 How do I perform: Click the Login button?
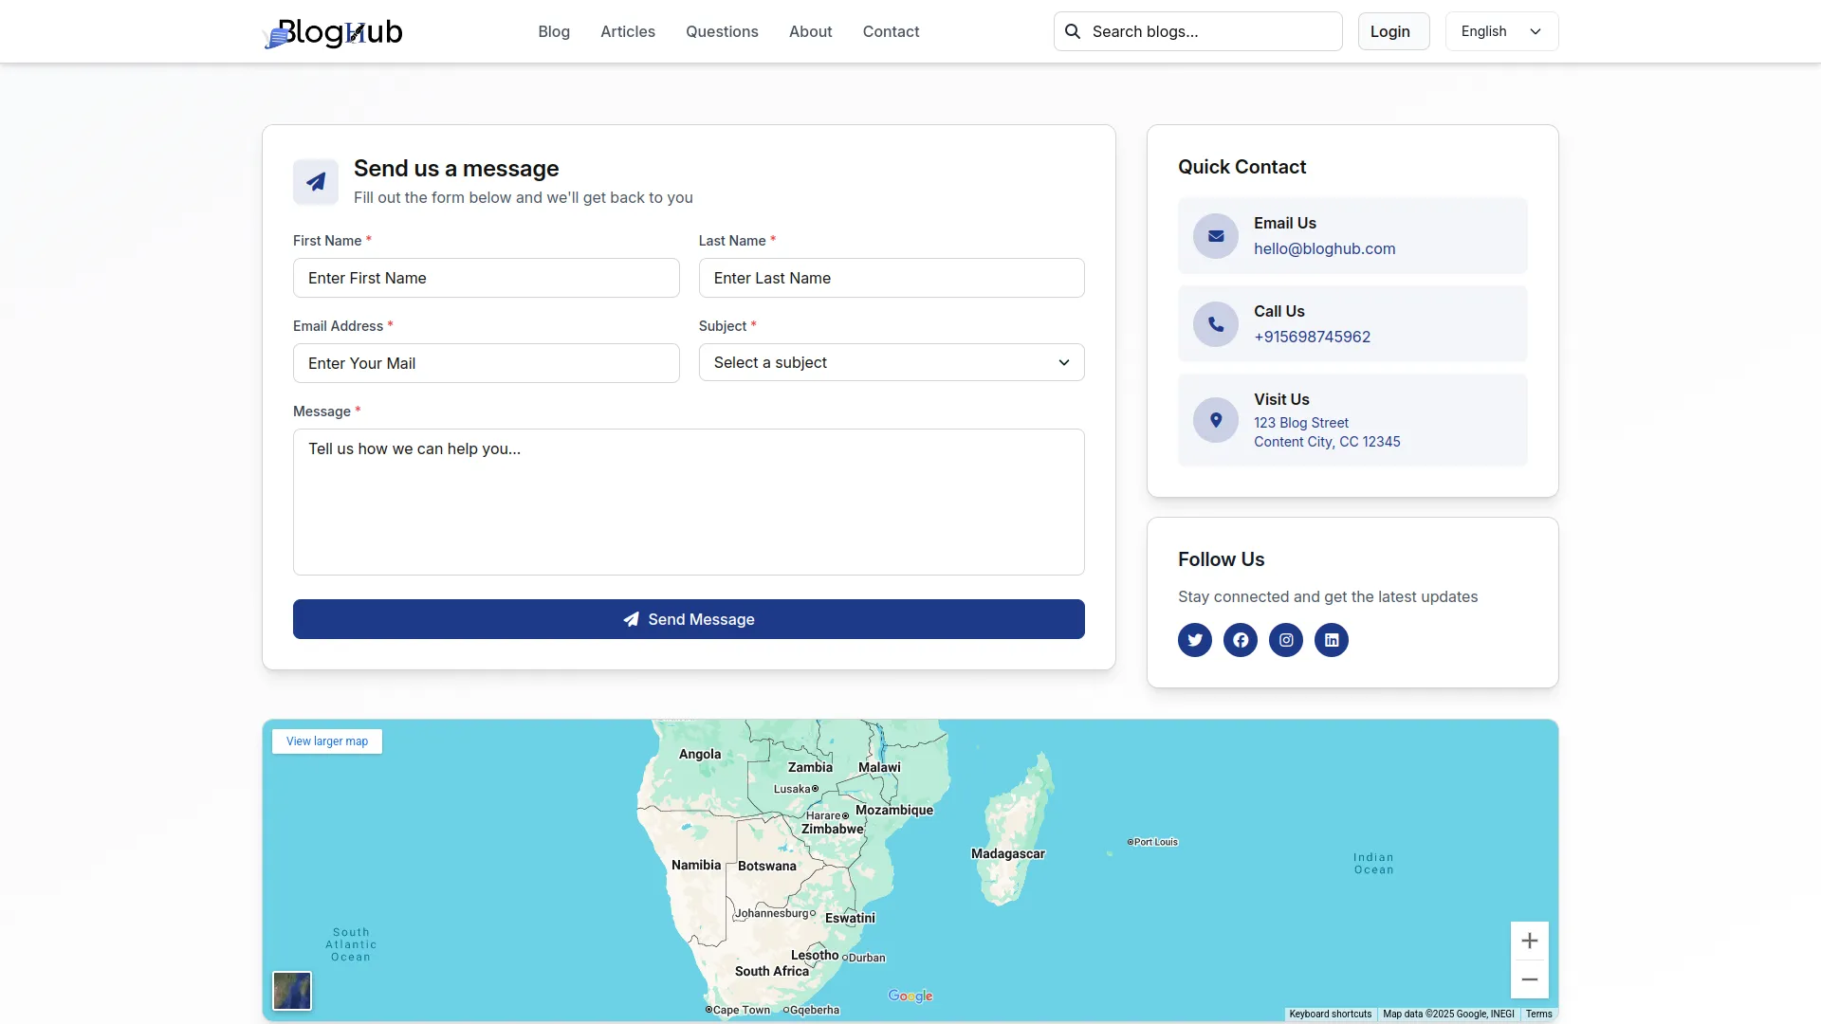[1392, 31]
